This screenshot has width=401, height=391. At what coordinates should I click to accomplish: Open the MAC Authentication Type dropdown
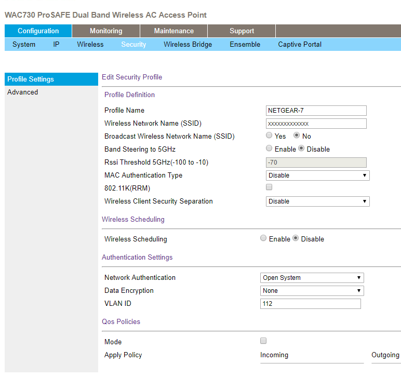317,176
